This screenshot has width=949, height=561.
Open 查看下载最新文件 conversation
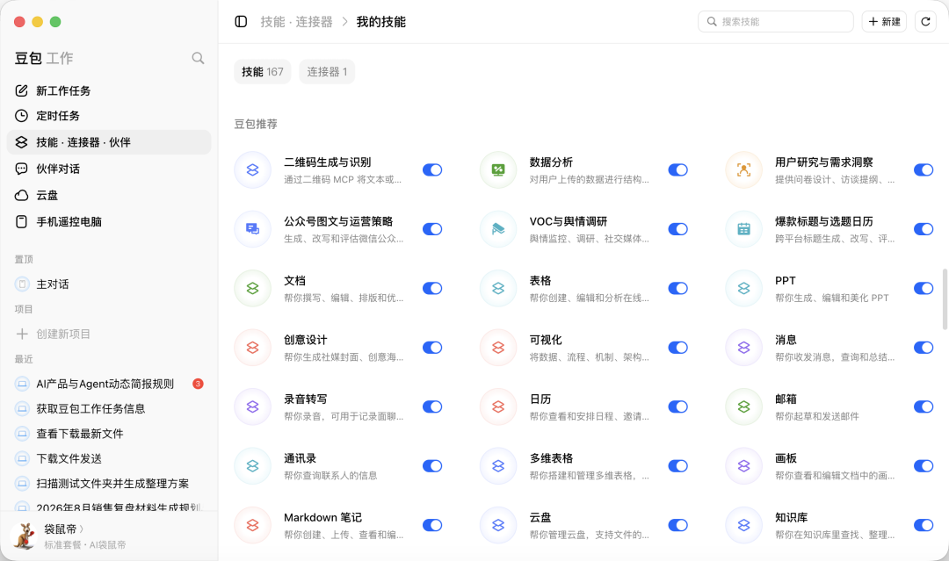click(x=109, y=434)
